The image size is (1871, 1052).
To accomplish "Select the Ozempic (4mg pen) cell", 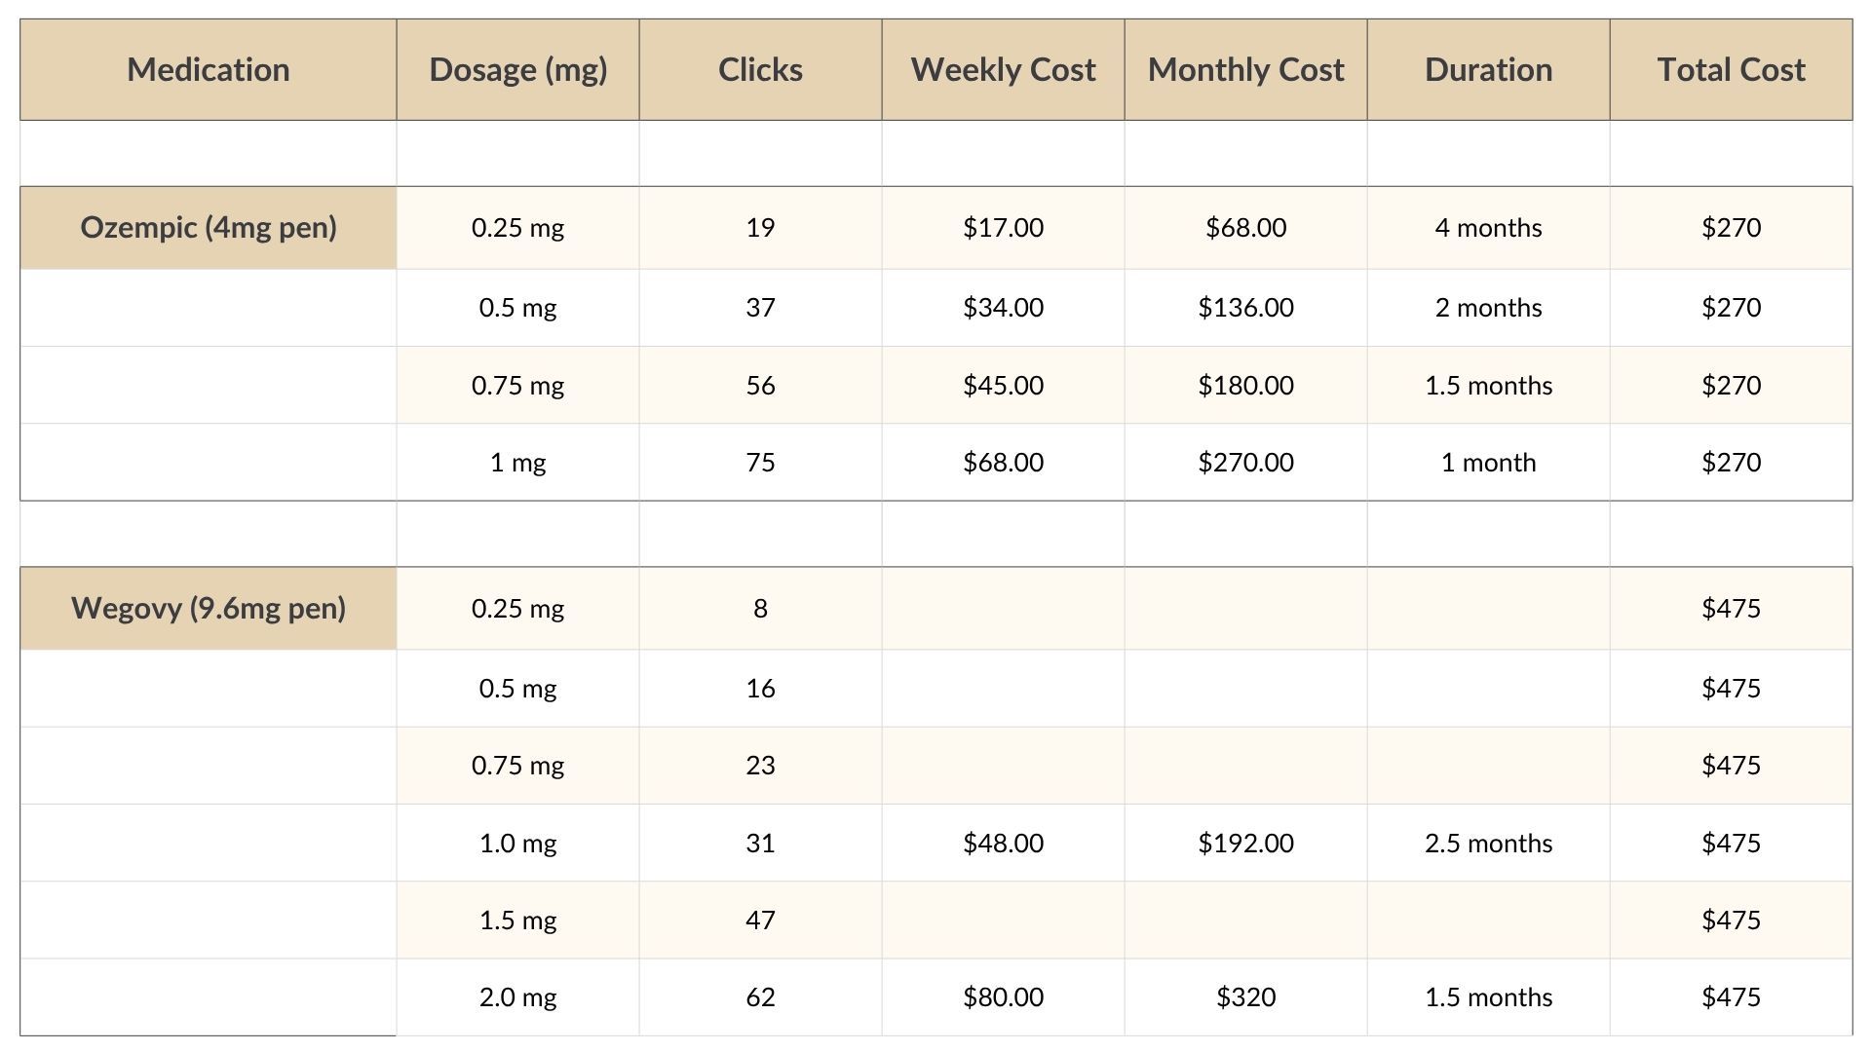I will (208, 227).
